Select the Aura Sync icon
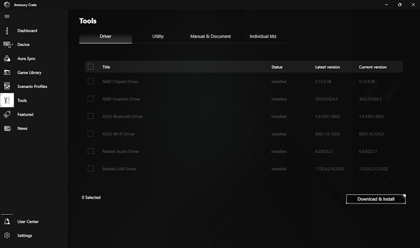Image resolution: width=420 pixels, height=248 pixels. click(x=7, y=59)
